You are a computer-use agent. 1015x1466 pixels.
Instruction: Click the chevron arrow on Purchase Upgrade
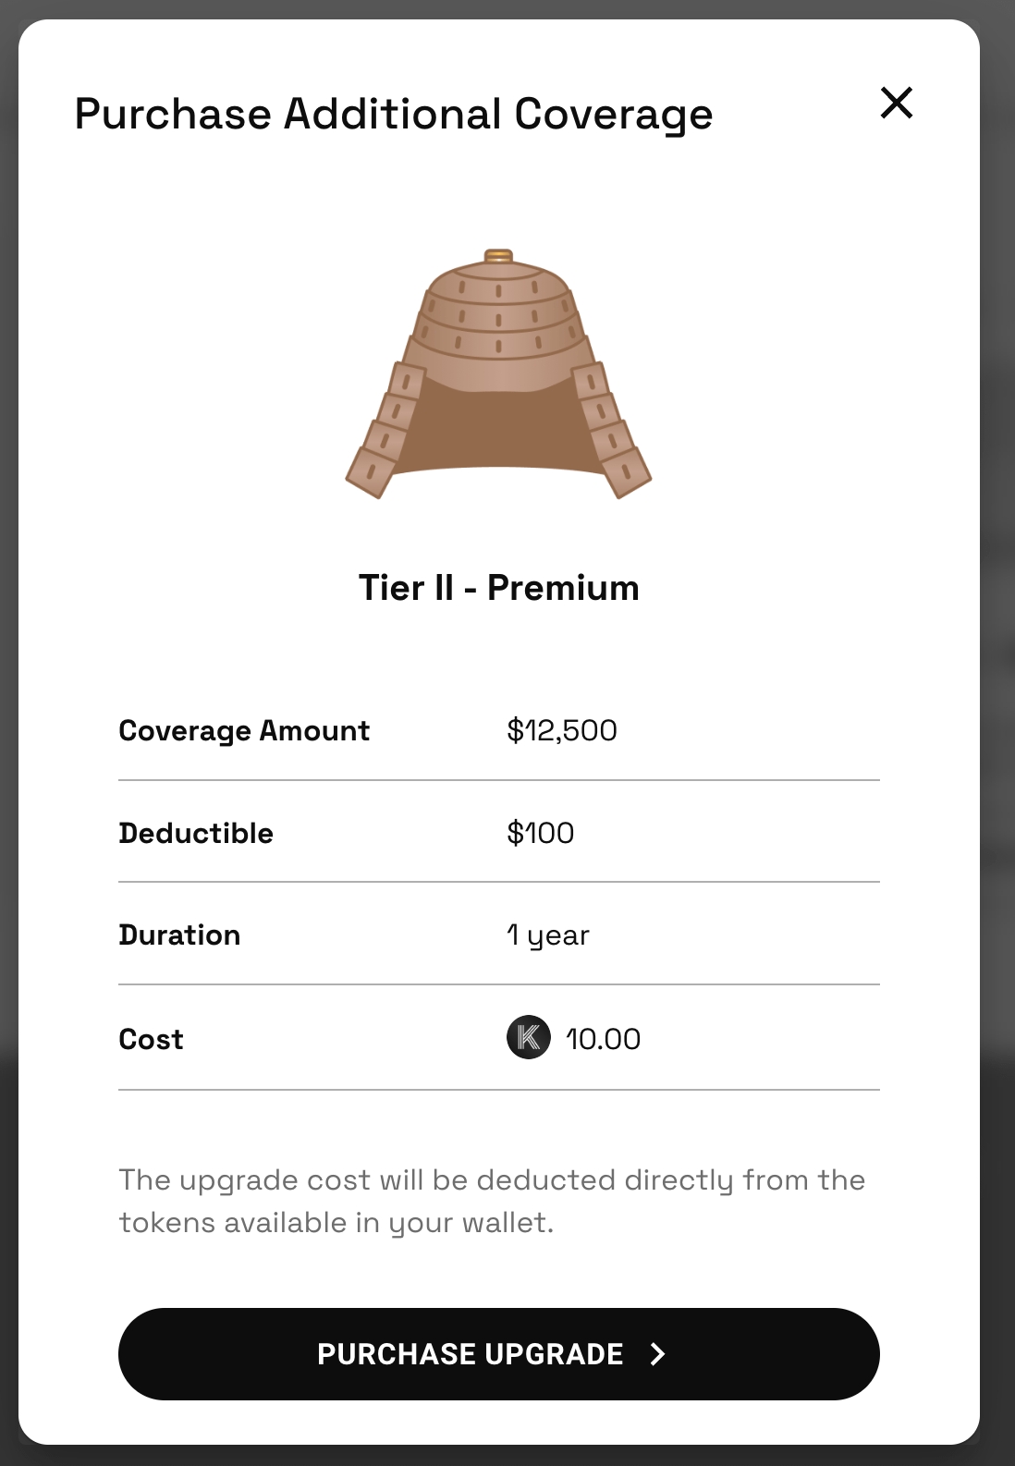pyautogui.click(x=657, y=1354)
